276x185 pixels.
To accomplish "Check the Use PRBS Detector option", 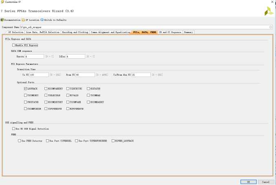I will pyautogui.click(x=19, y=141).
